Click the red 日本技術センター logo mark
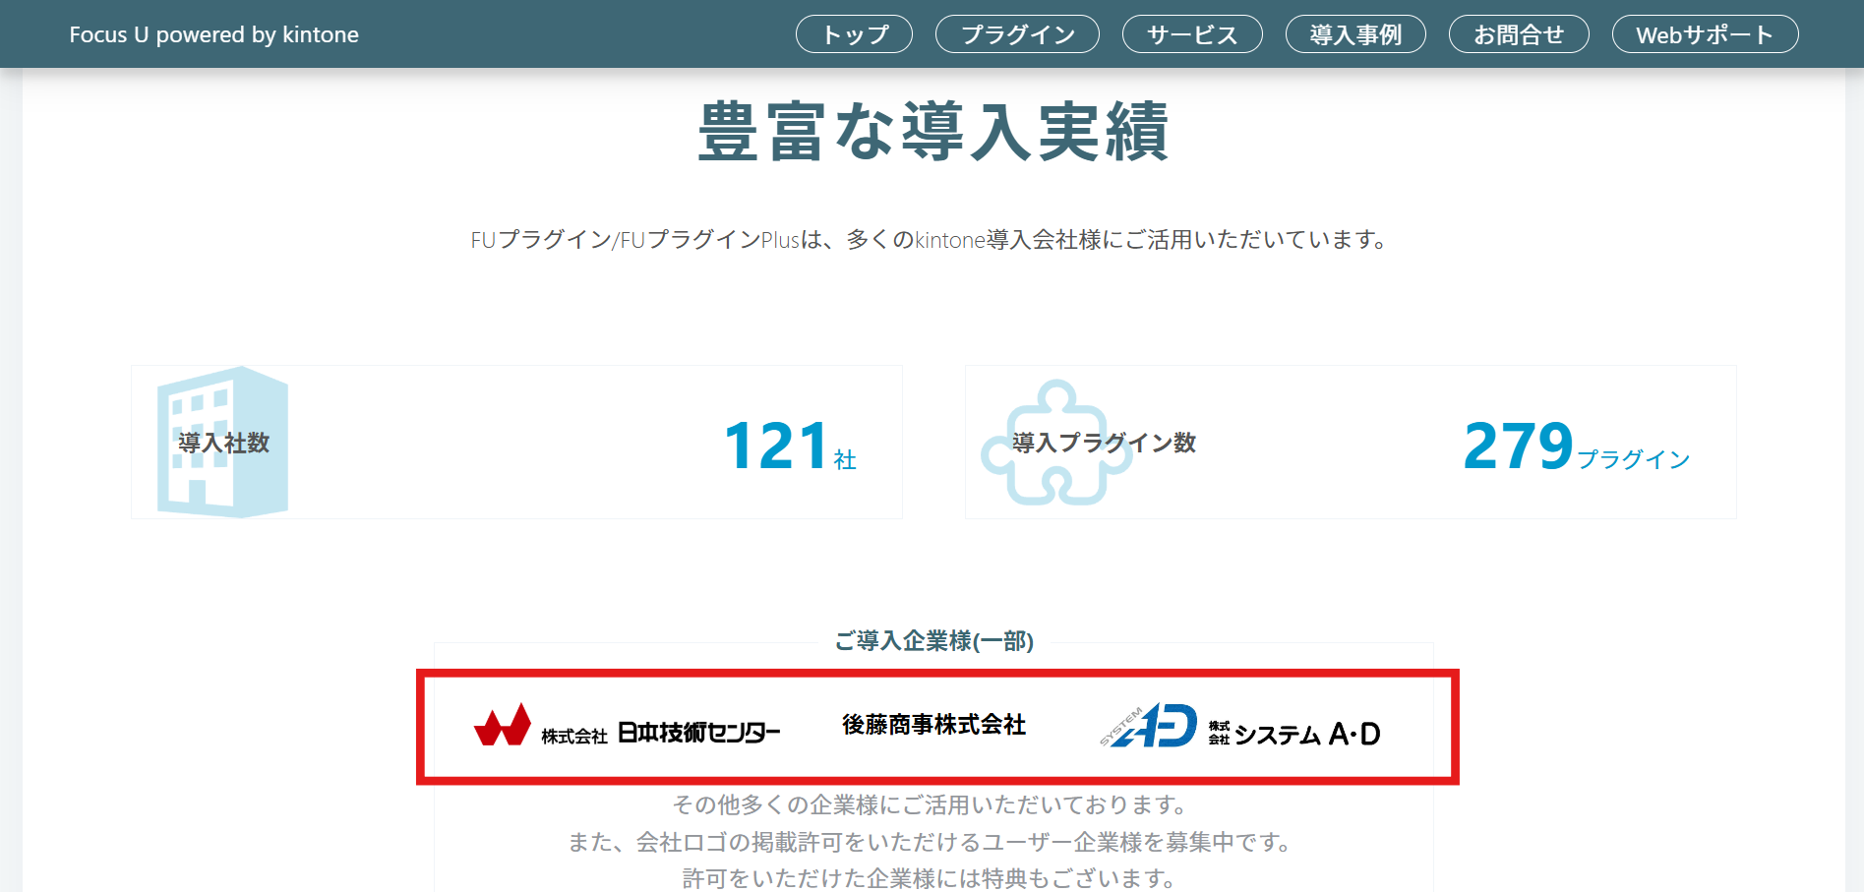1864x892 pixels. 503,726
